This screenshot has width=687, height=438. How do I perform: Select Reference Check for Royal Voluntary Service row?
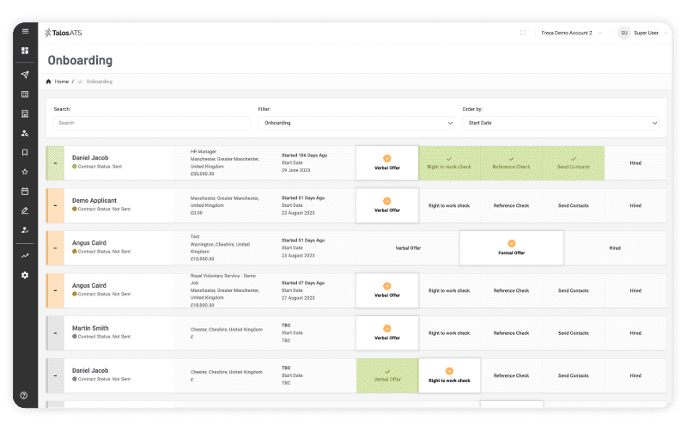(x=511, y=290)
